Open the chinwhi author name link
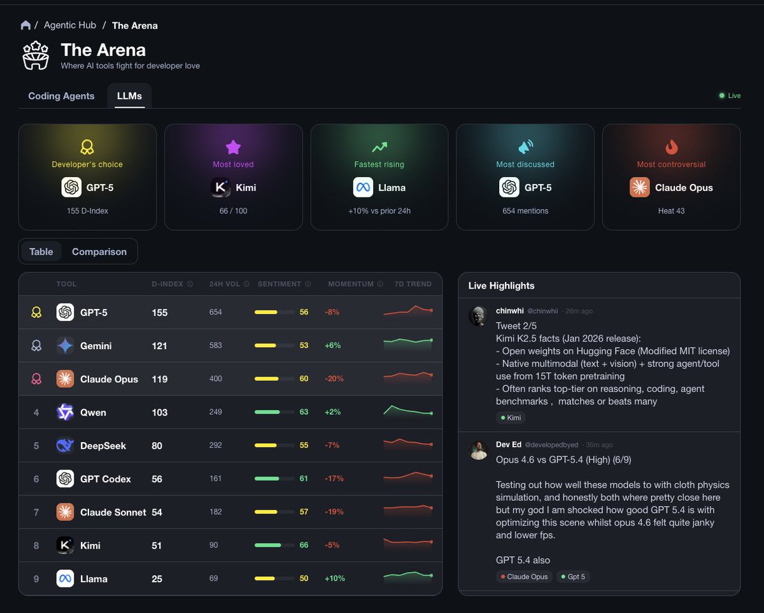The height and width of the screenshot is (613, 764). click(x=509, y=311)
